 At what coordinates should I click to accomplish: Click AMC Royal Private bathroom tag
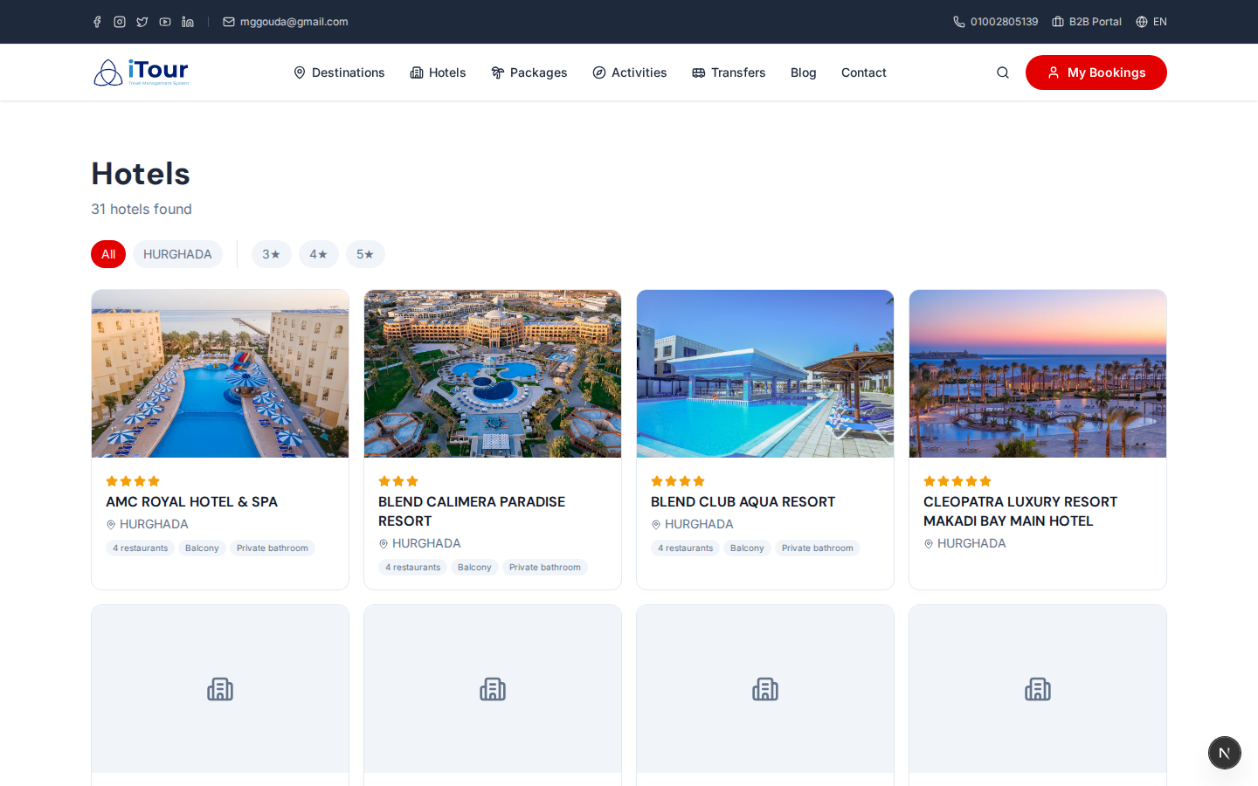(x=273, y=548)
